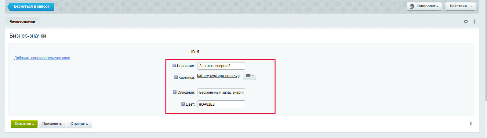Click the ID 5 text
This screenshot has width=487, height=138.
[195, 52]
